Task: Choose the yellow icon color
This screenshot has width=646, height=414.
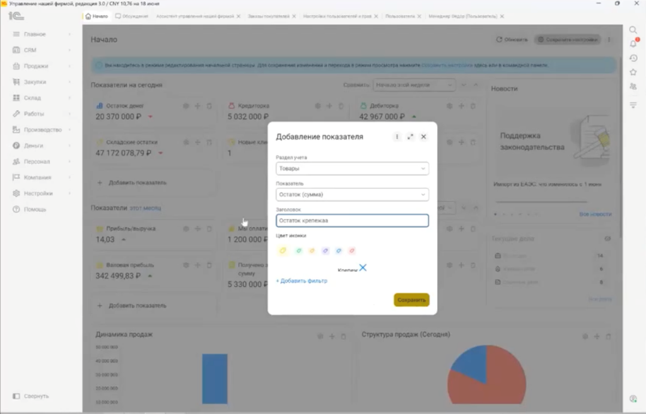Action: coord(283,250)
